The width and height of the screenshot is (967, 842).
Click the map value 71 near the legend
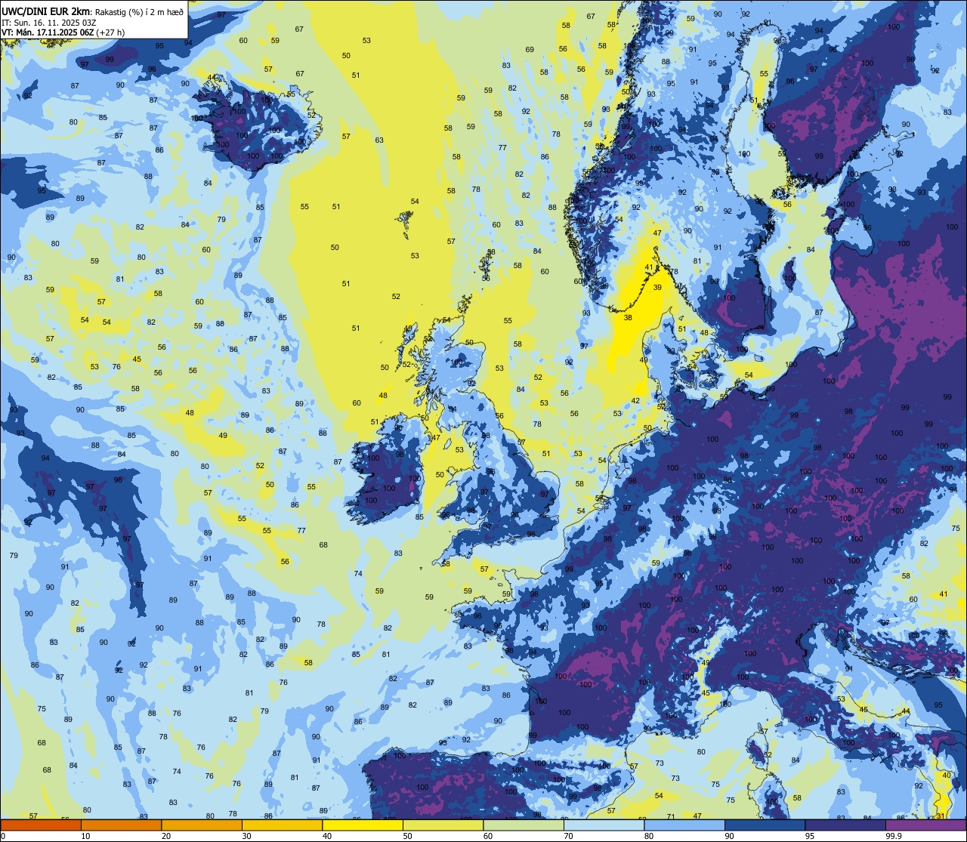(x=671, y=816)
